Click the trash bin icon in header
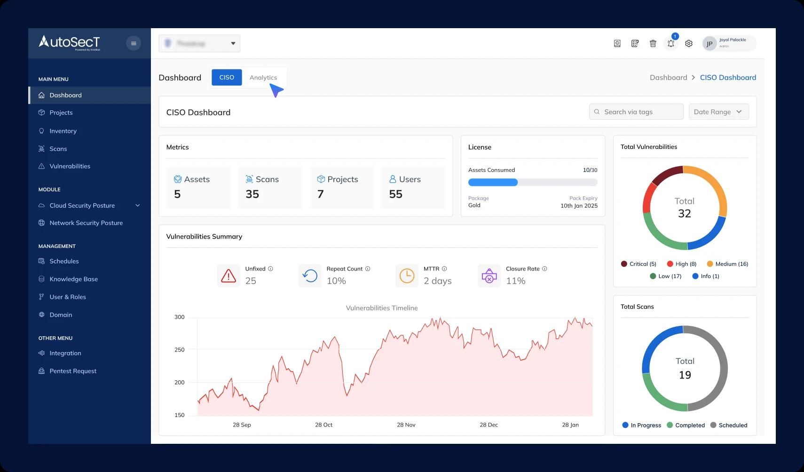Screen dimensions: 804x472 [x=653, y=44]
